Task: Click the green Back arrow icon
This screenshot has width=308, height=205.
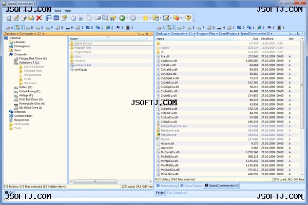Action: pyautogui.click(x=122, y=18)
